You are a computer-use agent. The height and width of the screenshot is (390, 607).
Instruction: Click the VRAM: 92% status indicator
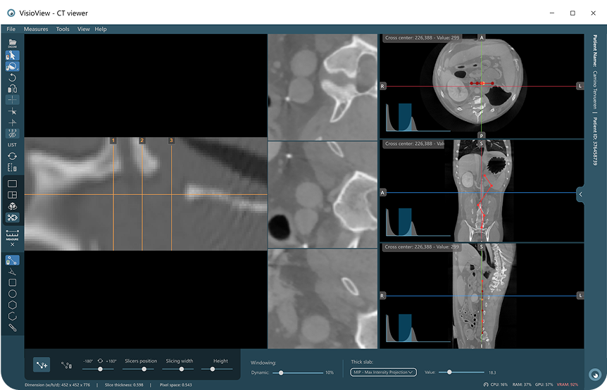click(x=568, y=384)
